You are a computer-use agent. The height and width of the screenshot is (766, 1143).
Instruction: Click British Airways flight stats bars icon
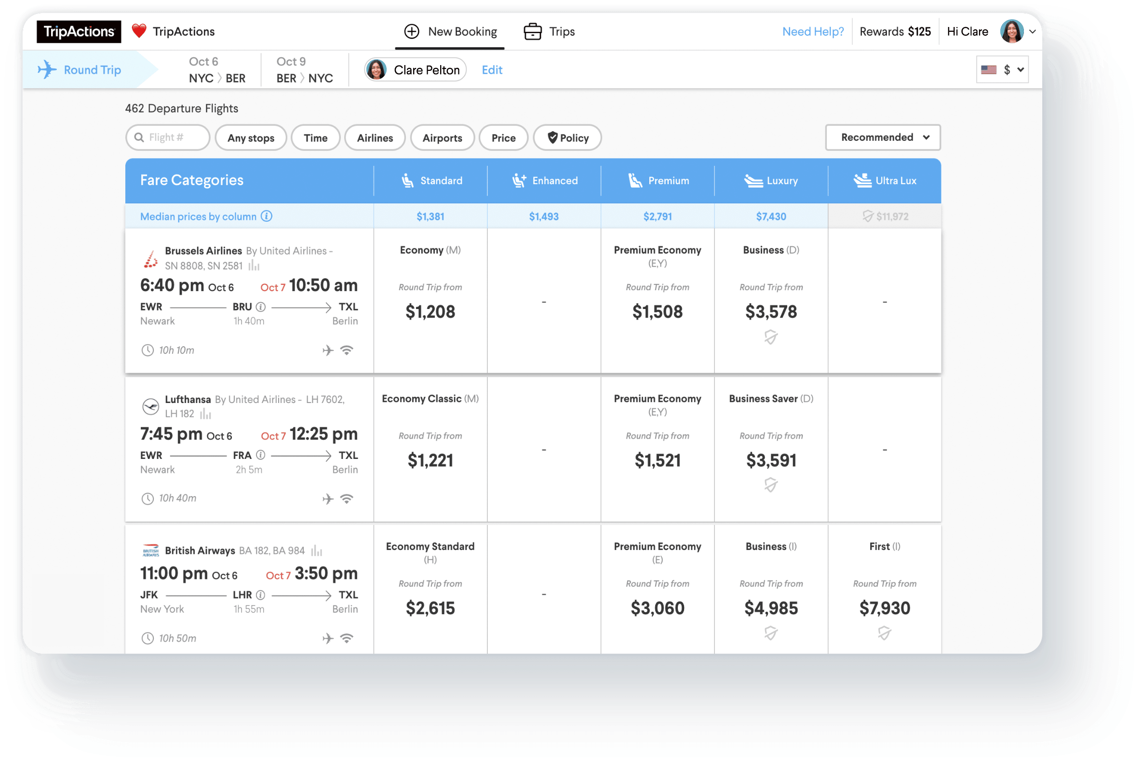point(317,551)
